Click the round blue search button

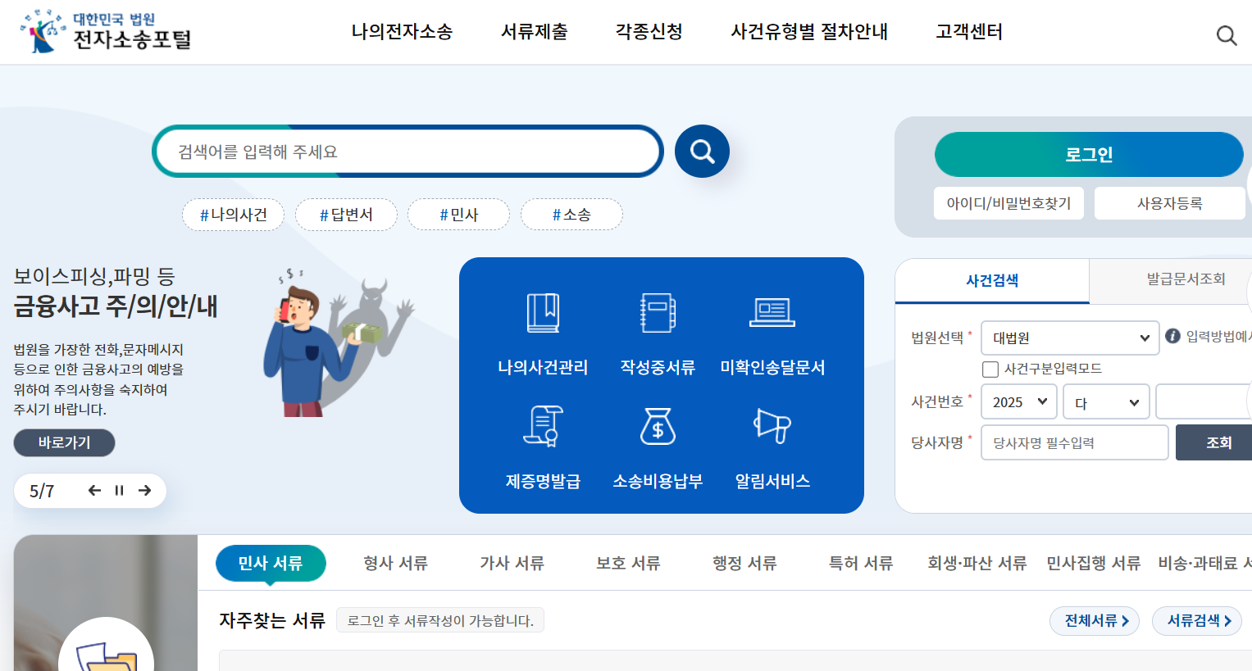(702, 152)
